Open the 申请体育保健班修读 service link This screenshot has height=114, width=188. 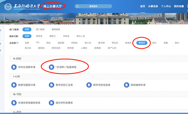click(x=29, y=103)
